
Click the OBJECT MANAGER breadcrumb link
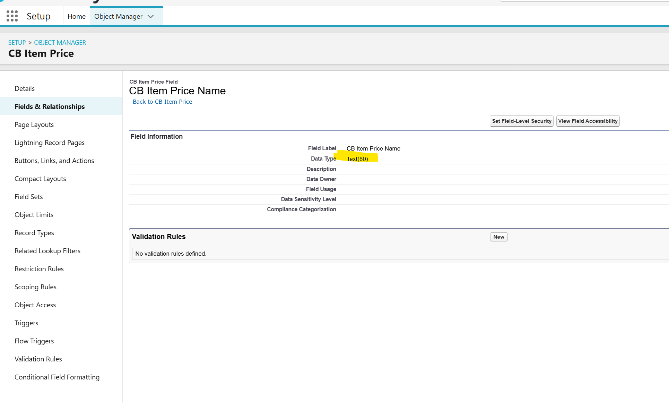point(60,42)
